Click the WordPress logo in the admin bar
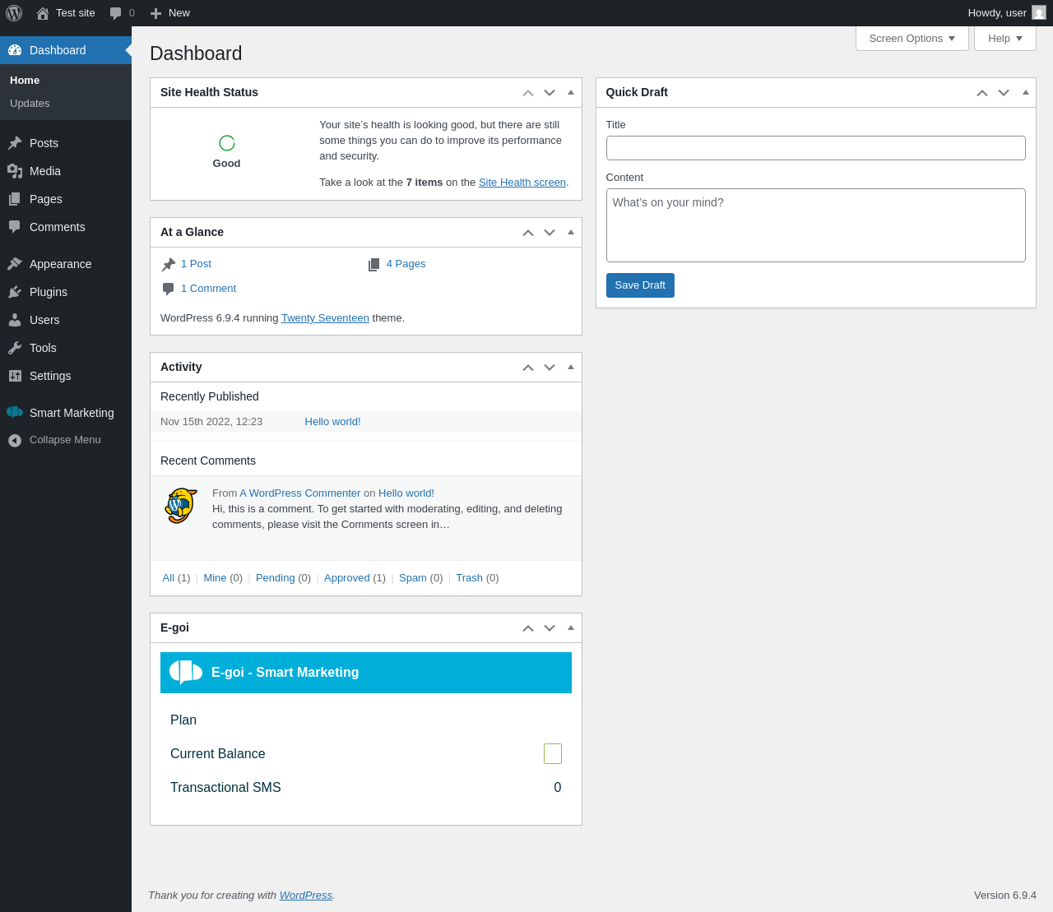This screenshot has height=912, width=1053. point(14,13)
